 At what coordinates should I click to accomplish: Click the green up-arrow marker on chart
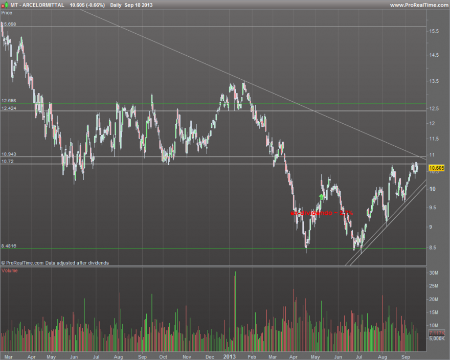tap(322, 197)
